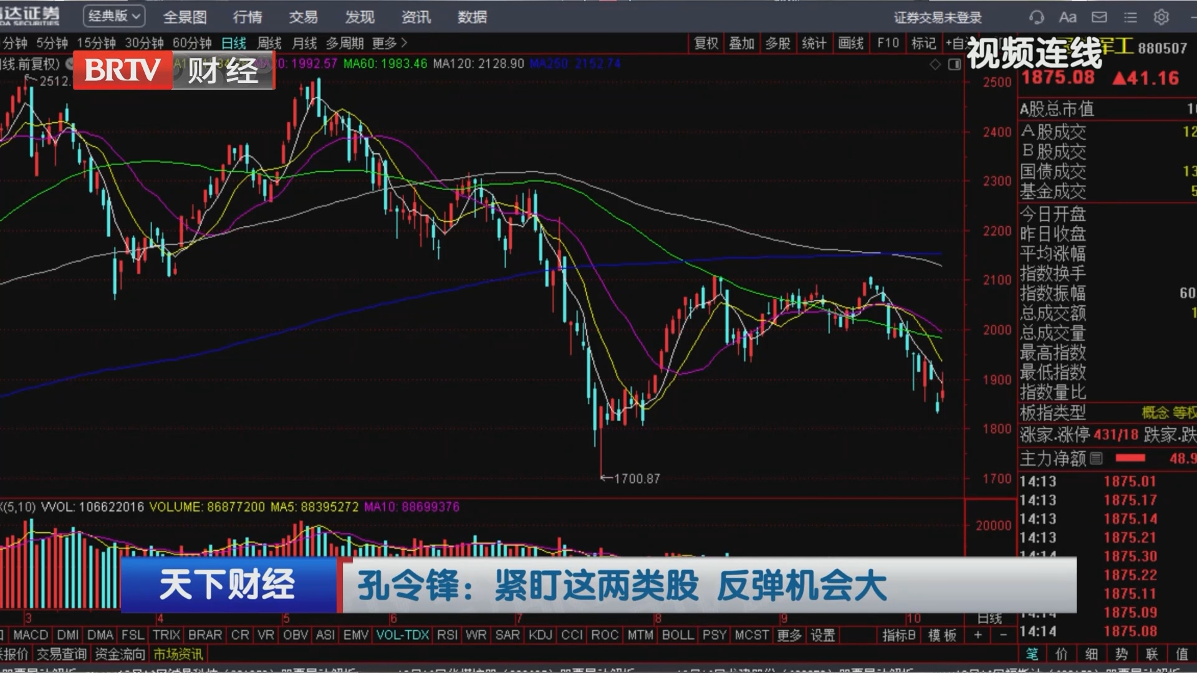
Task: Click the 标记 mark button
Action: tap(924, 43)
